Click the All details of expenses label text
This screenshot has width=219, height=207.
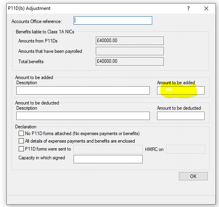click(x=80, y=141)
